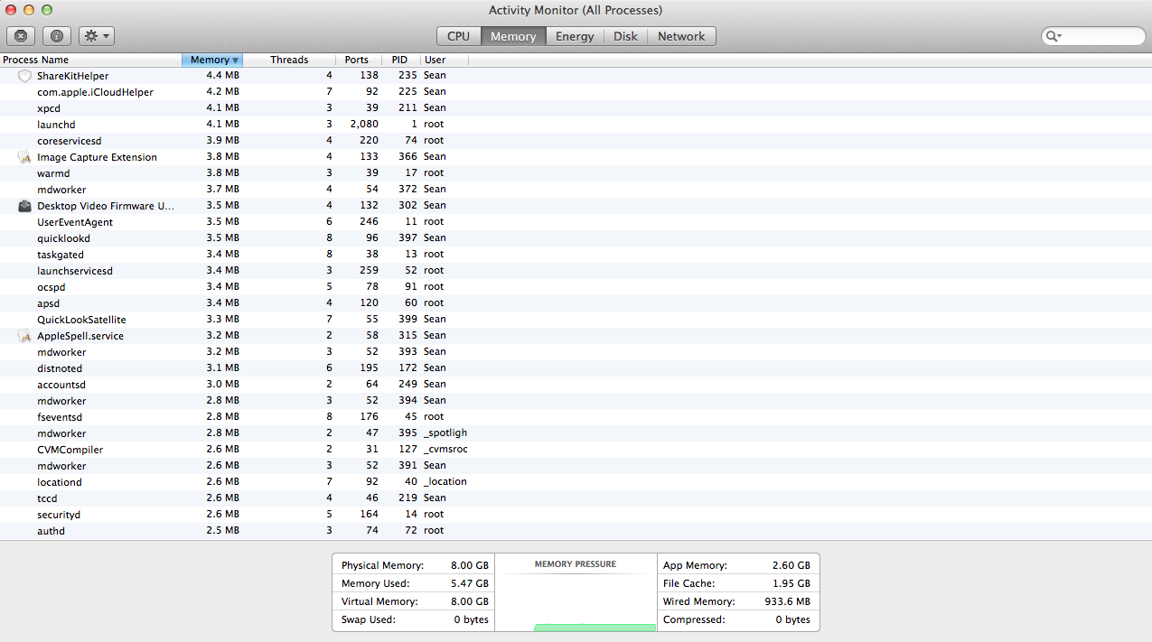Screen dimensions: 1152x642
Task: Select the apsd process
Action: pyautogui.click(x=576, y=303)
